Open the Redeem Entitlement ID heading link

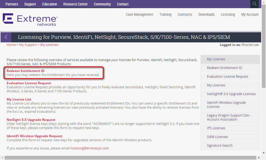26,71
